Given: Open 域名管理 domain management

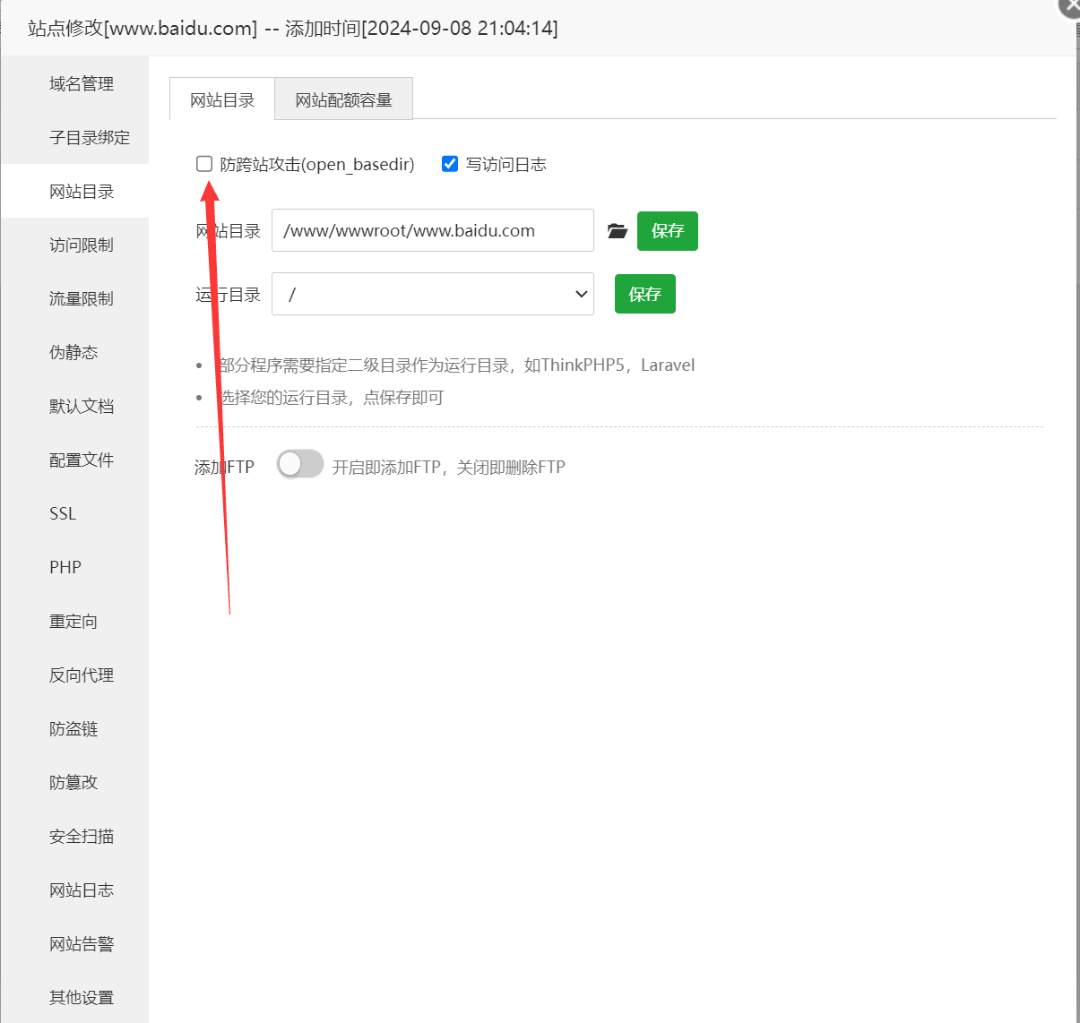Looking at the screenshot, I should pyautogui.click(x=82, y=83).
